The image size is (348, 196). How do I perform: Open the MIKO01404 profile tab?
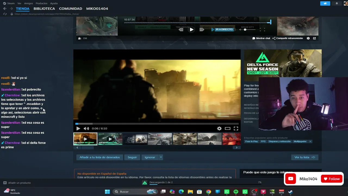coord(97,9)
